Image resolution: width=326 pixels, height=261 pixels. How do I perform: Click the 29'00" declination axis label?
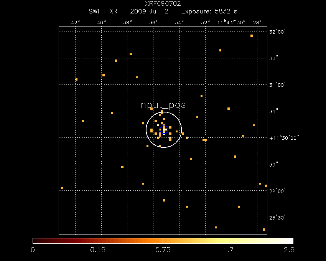[x=278, y=191]
